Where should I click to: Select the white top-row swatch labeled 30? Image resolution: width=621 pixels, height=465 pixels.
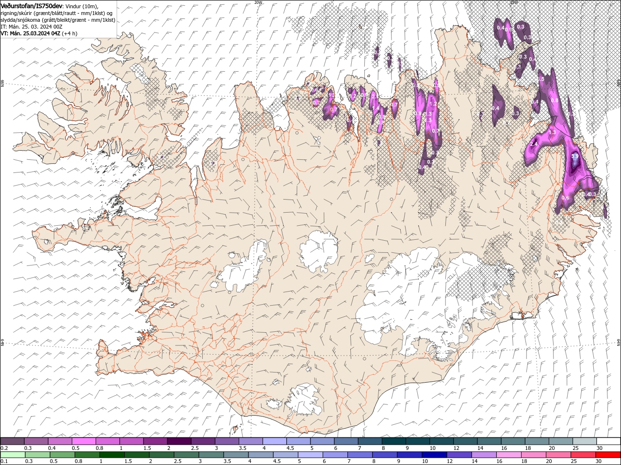coord(608,441)
